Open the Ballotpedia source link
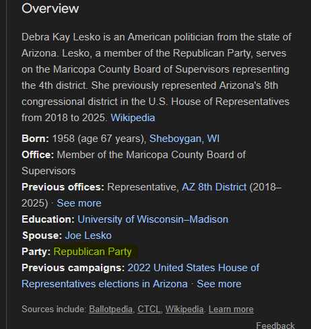Viewport: 311px width, 329px height. tap(110, 309)
